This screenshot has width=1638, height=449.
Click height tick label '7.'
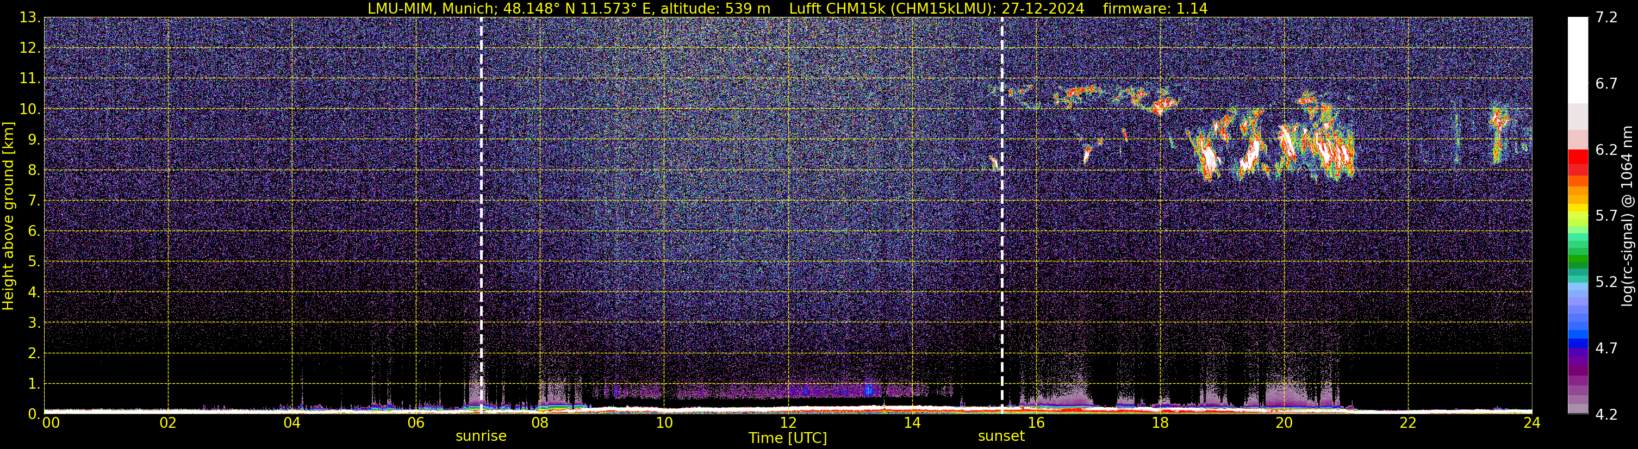(x=34, y=201)
